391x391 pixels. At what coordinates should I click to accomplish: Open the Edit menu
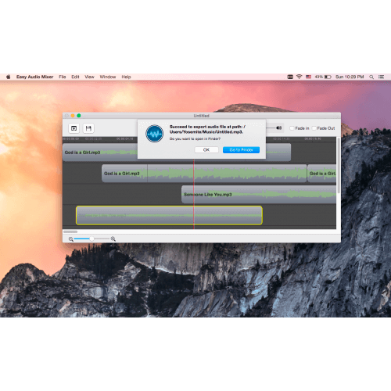[75, 77]
